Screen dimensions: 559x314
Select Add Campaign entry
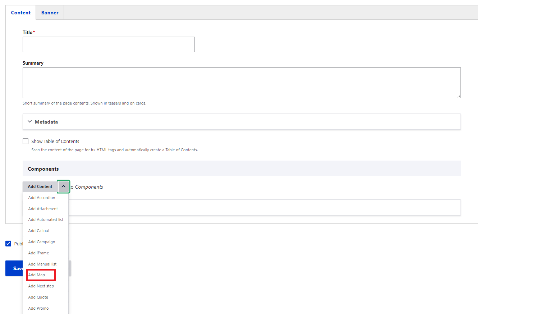[x=42, y=242]
